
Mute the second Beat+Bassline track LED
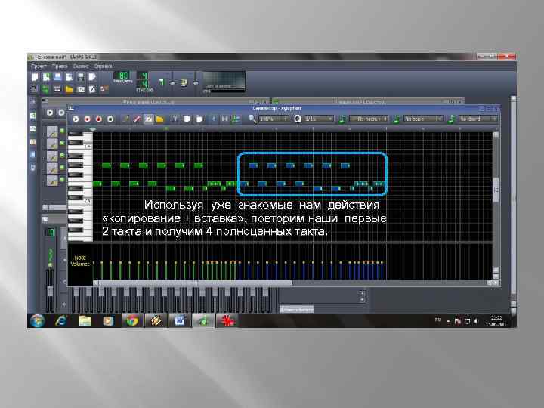[63, 143]
